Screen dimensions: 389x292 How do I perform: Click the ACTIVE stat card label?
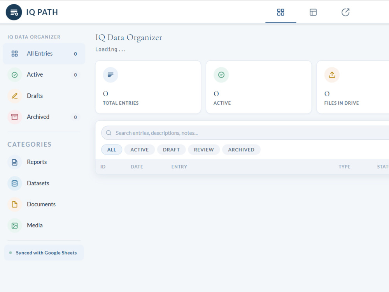click(x=222, y=103)
